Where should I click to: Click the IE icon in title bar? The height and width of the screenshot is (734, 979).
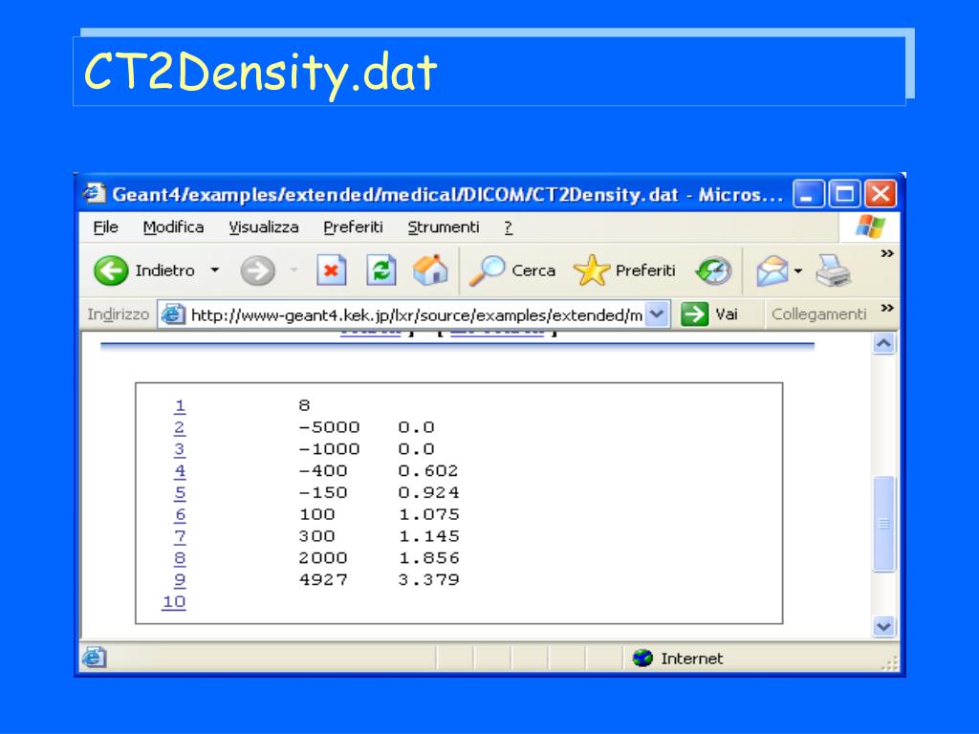(95, 193)
